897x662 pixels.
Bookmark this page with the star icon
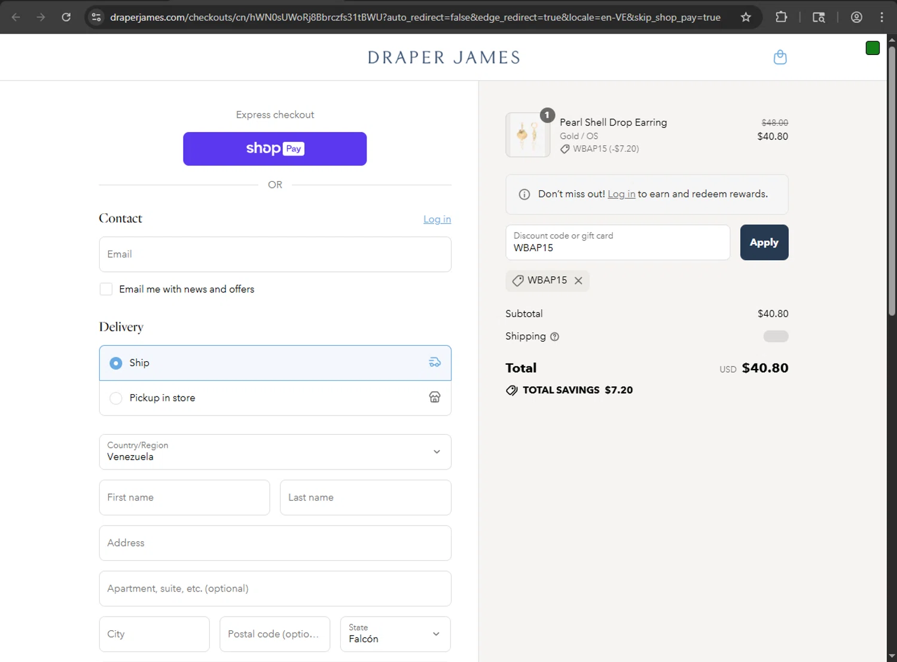(746, 17)
